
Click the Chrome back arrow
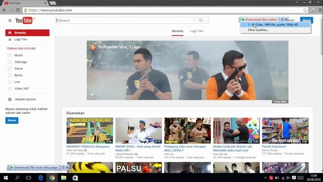[x=4, y=10]
